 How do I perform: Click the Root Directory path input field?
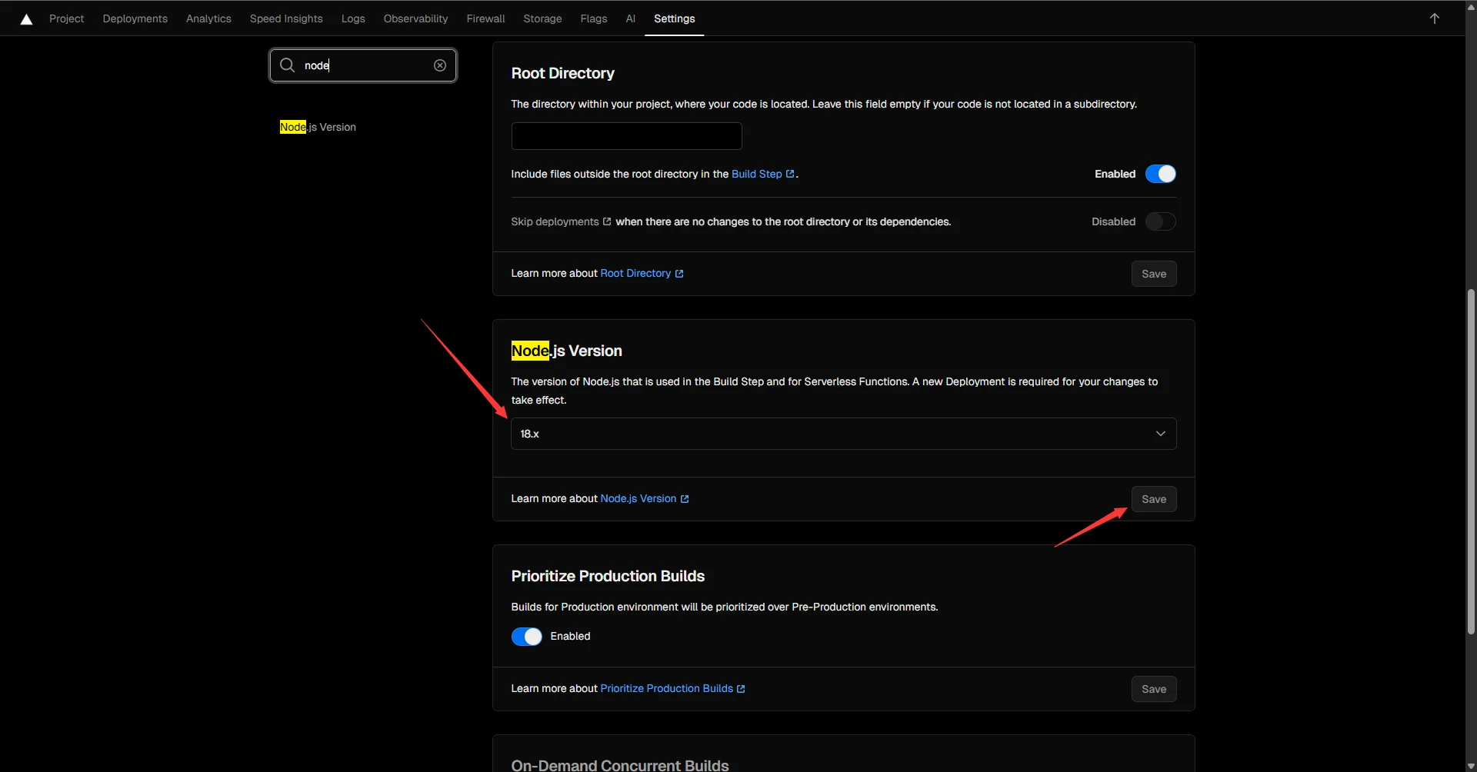tap(626, 136)
